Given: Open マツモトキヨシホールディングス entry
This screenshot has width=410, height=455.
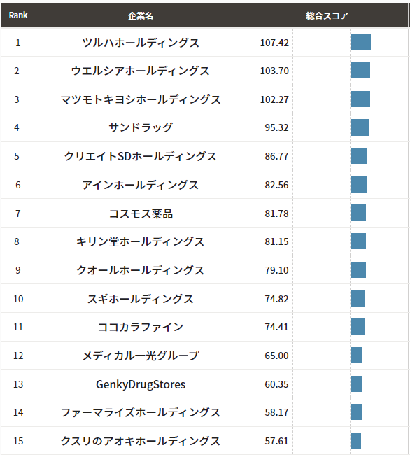Looking at the screenshot, I should (141, 99).
